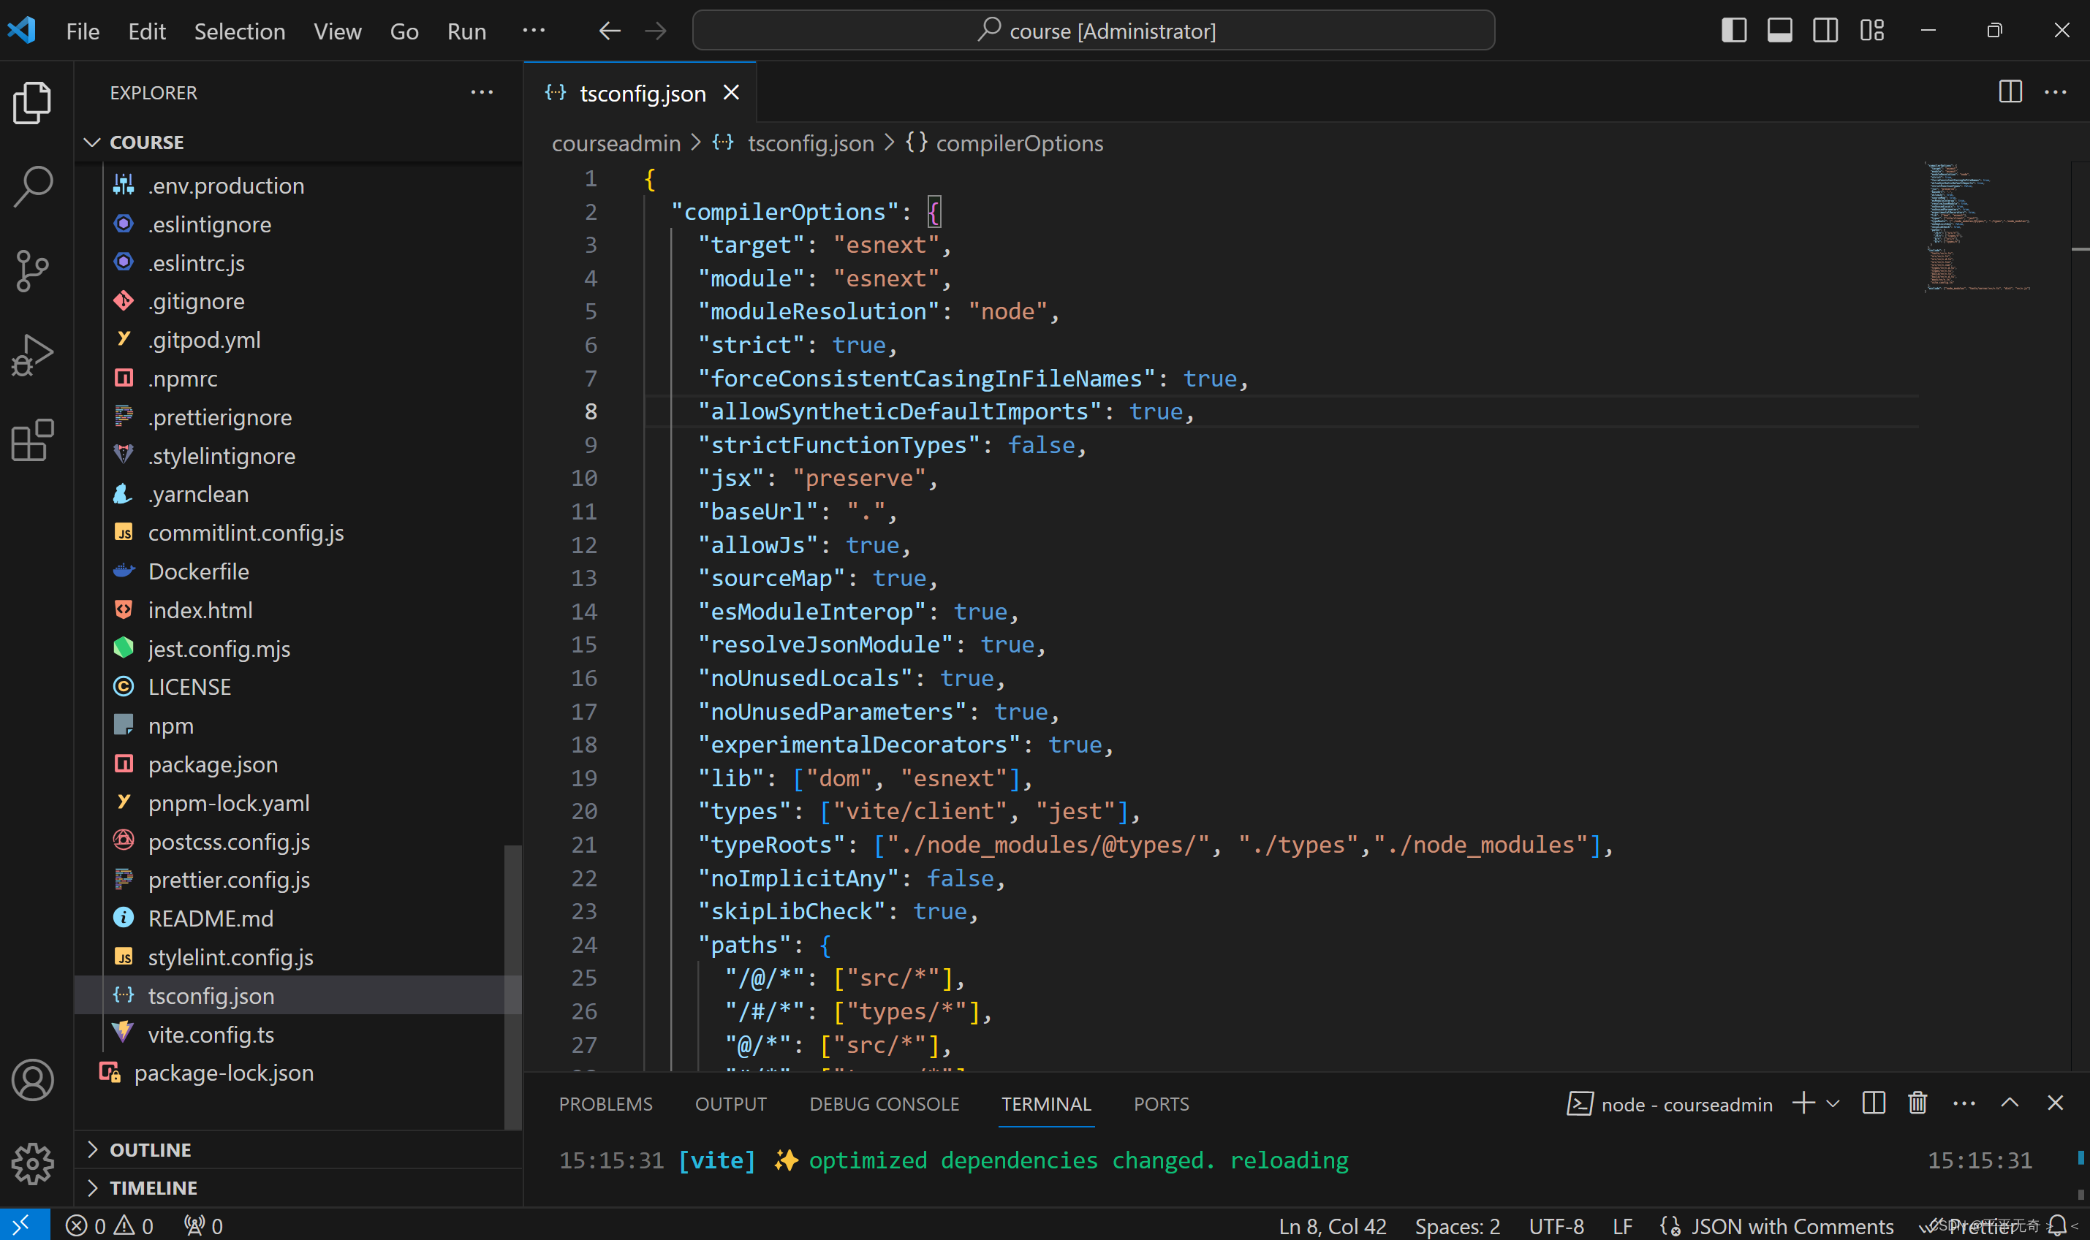Screen dimensions: 2090x1240
Task: Click the clear terminal trash icon
Action: 1916,1103
